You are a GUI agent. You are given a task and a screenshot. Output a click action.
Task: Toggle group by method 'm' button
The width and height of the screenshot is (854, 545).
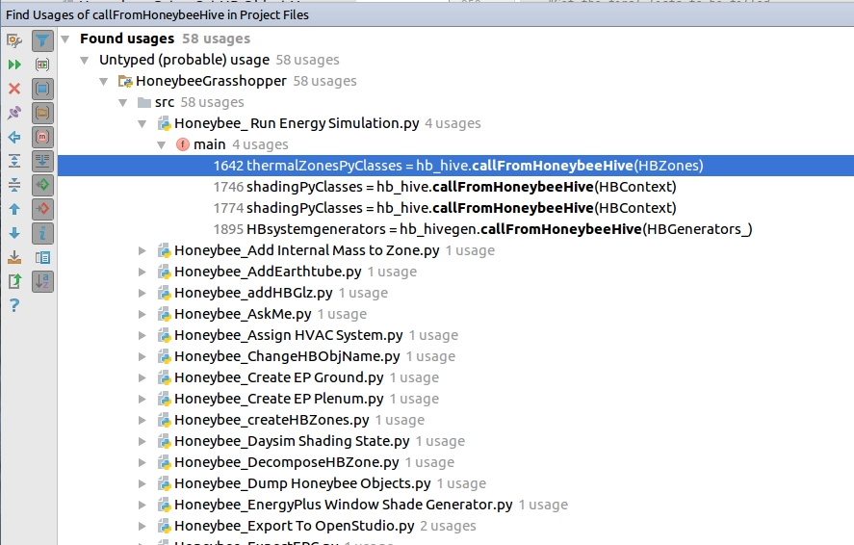[42, 137]
